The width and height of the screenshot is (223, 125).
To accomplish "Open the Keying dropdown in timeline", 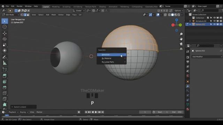I will click(24, 112).
